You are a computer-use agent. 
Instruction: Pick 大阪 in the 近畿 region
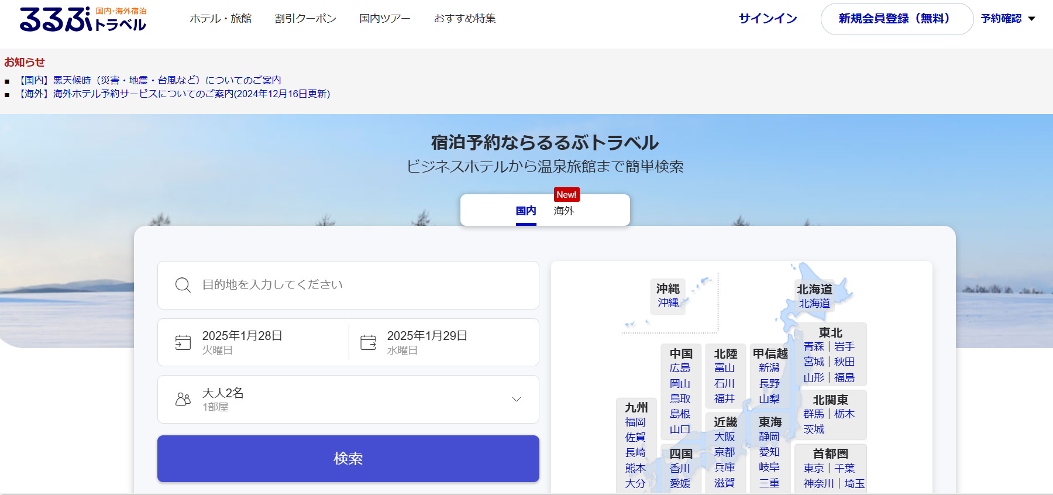(724, 437)
